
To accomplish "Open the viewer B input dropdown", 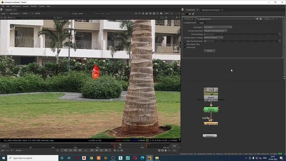I will point(104,13).
